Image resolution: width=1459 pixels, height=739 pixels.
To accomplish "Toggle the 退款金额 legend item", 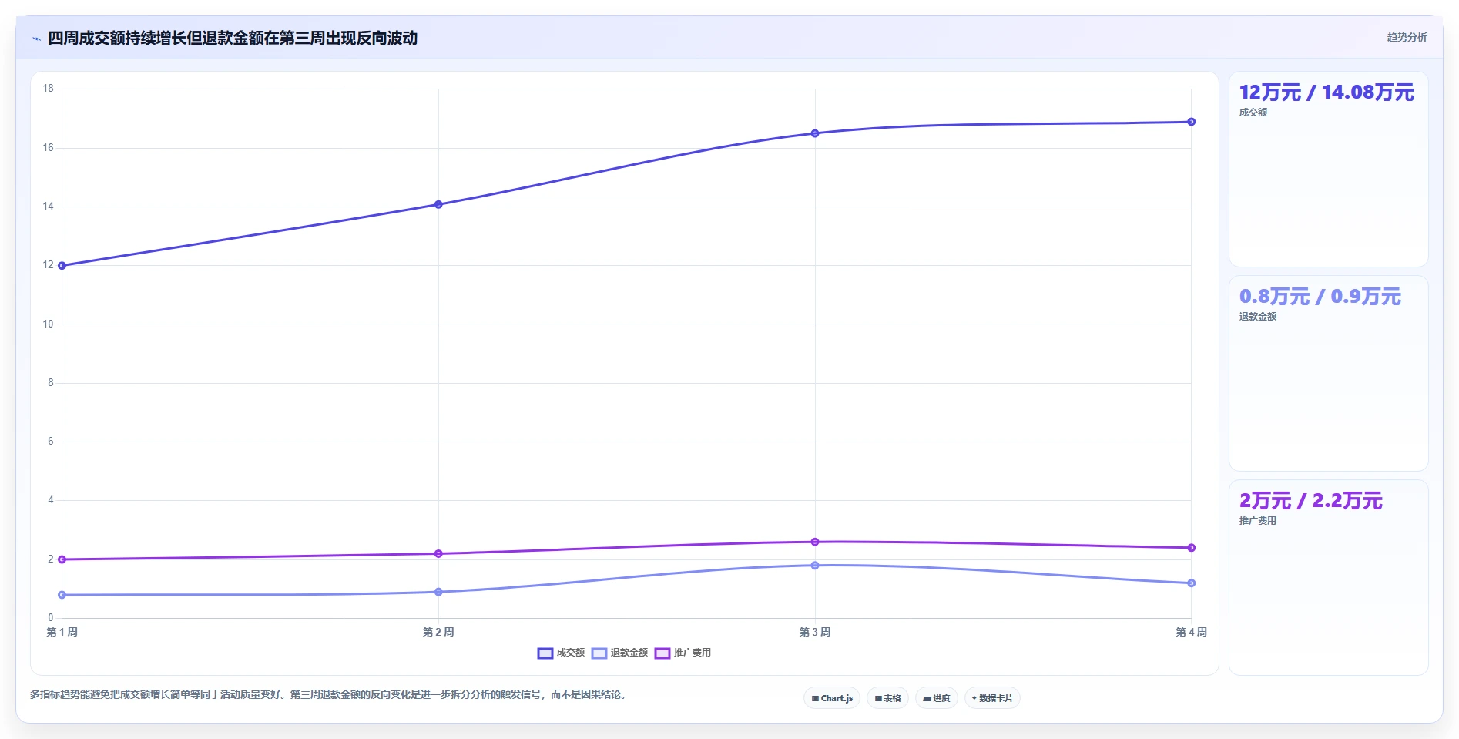I will (x=620, y=653).
